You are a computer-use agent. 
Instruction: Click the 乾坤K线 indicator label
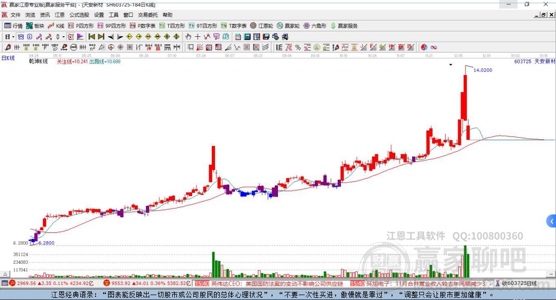tap(39, 62)
